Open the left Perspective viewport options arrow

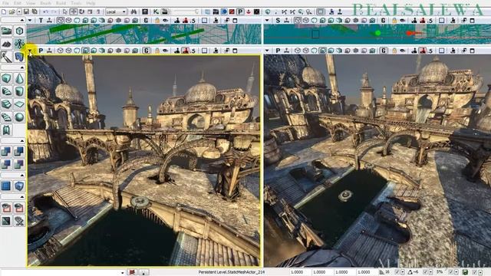[x=30, y=51]
